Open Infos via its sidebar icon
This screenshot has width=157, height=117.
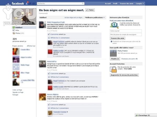pos(14,30)
